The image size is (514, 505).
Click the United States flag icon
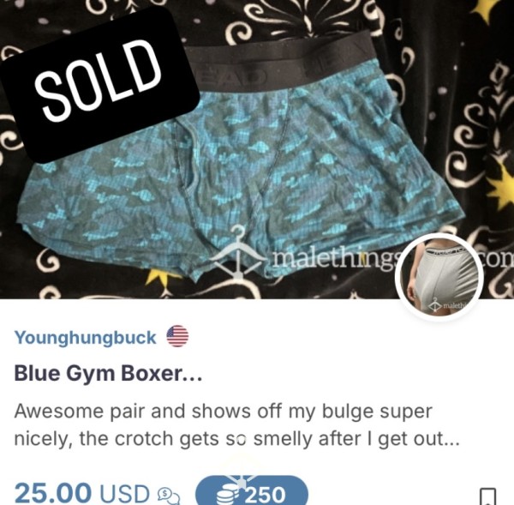pyautogui.click(x=177, y=336)
